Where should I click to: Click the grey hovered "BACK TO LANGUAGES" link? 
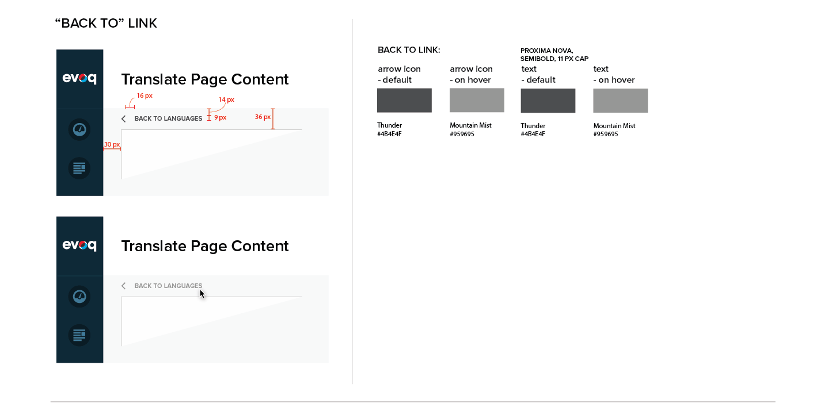click(168, 286)
